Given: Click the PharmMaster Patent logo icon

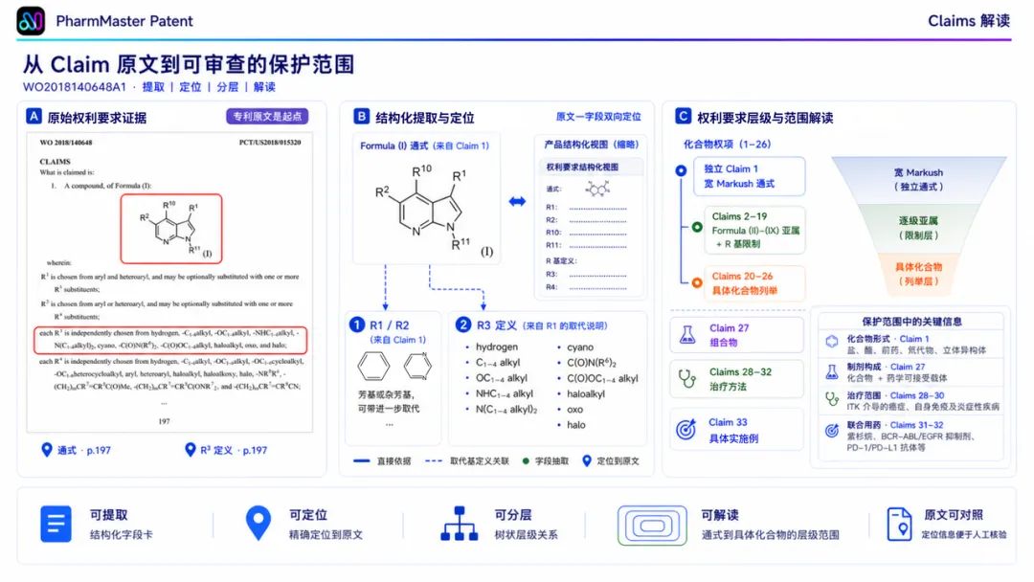Looking at the screenshot, I should tap(31, 21).
